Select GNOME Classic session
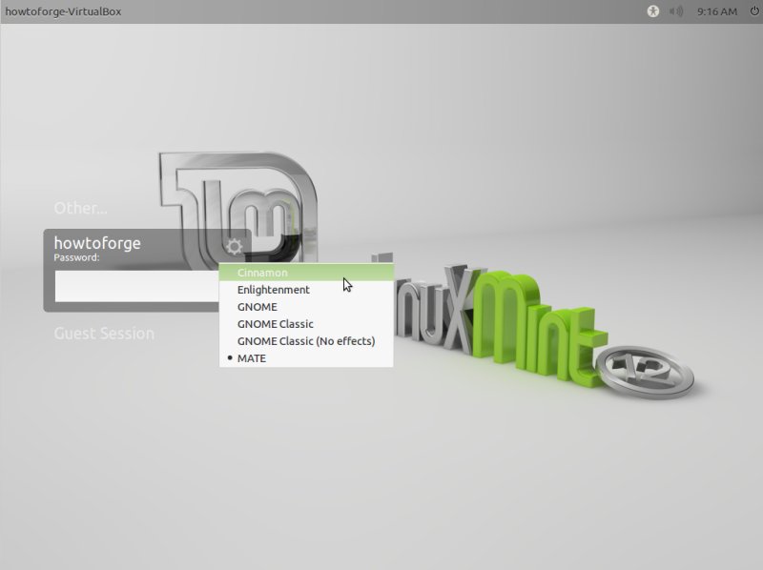Screen dimensions: 763x570 tap(306, 324)
